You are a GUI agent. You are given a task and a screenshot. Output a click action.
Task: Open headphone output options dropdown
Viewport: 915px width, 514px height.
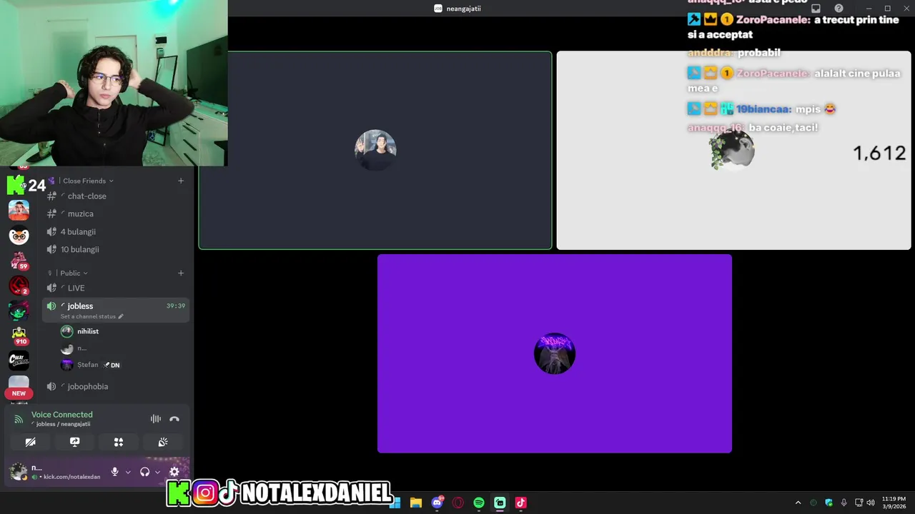click(x=157, y=472)
